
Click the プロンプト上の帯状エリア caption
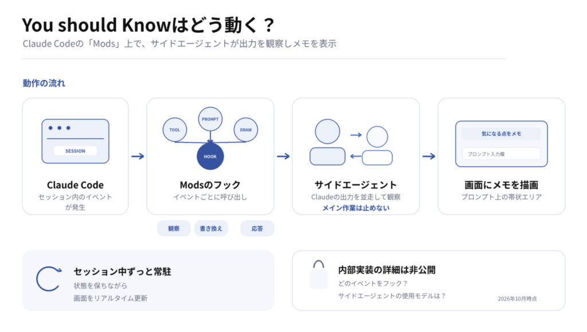[501, 197]
